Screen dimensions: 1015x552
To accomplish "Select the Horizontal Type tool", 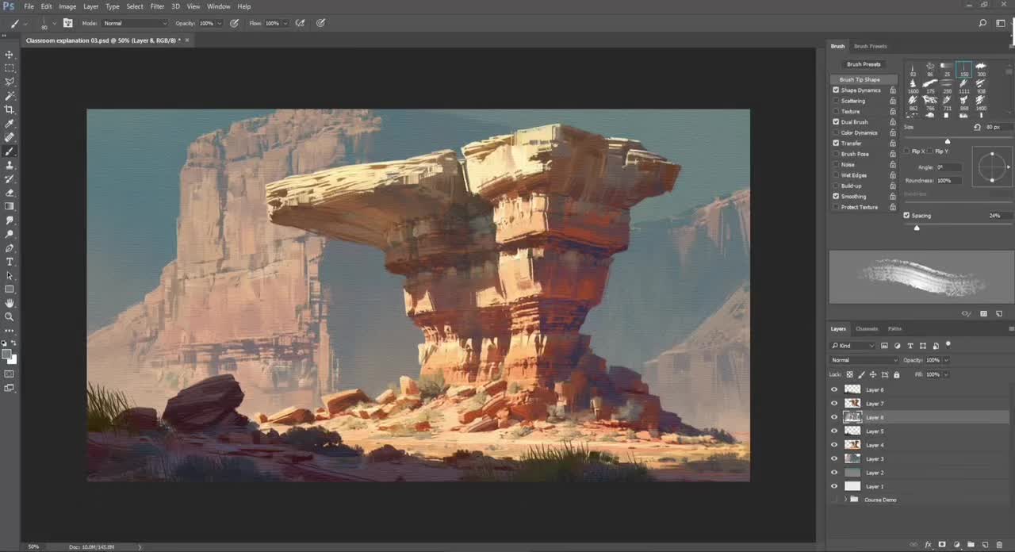I will [x=10, y=262].
